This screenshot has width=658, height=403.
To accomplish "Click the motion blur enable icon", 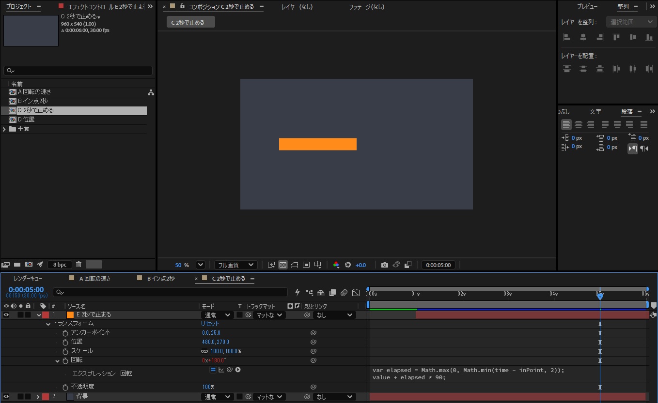I will coord(344,292).
